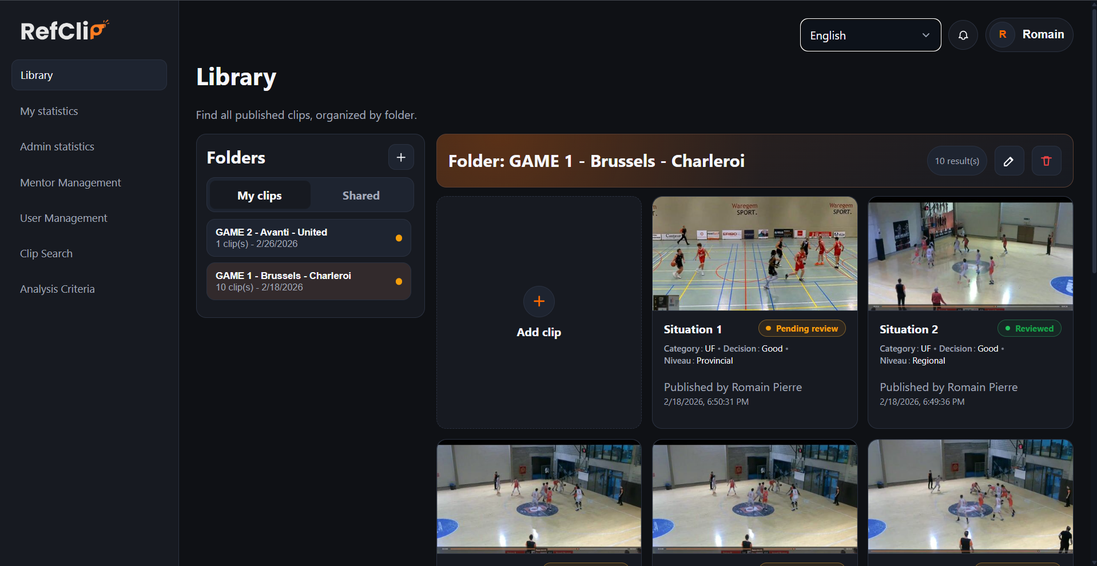Open Situation 2 clip thumbnail

970,254
